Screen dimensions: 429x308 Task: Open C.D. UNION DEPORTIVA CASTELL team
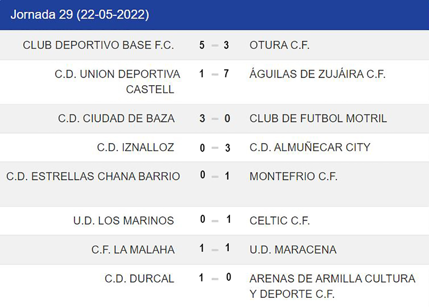[x=117, y=81]
